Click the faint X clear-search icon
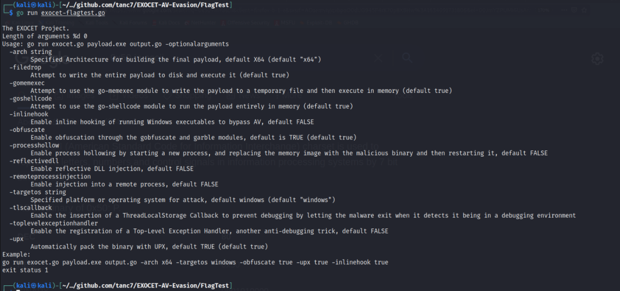 (x=378, y=58)
